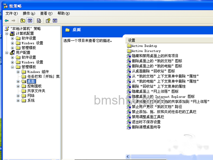Click the horizontal scrollbar left arrow

[128, 157]
